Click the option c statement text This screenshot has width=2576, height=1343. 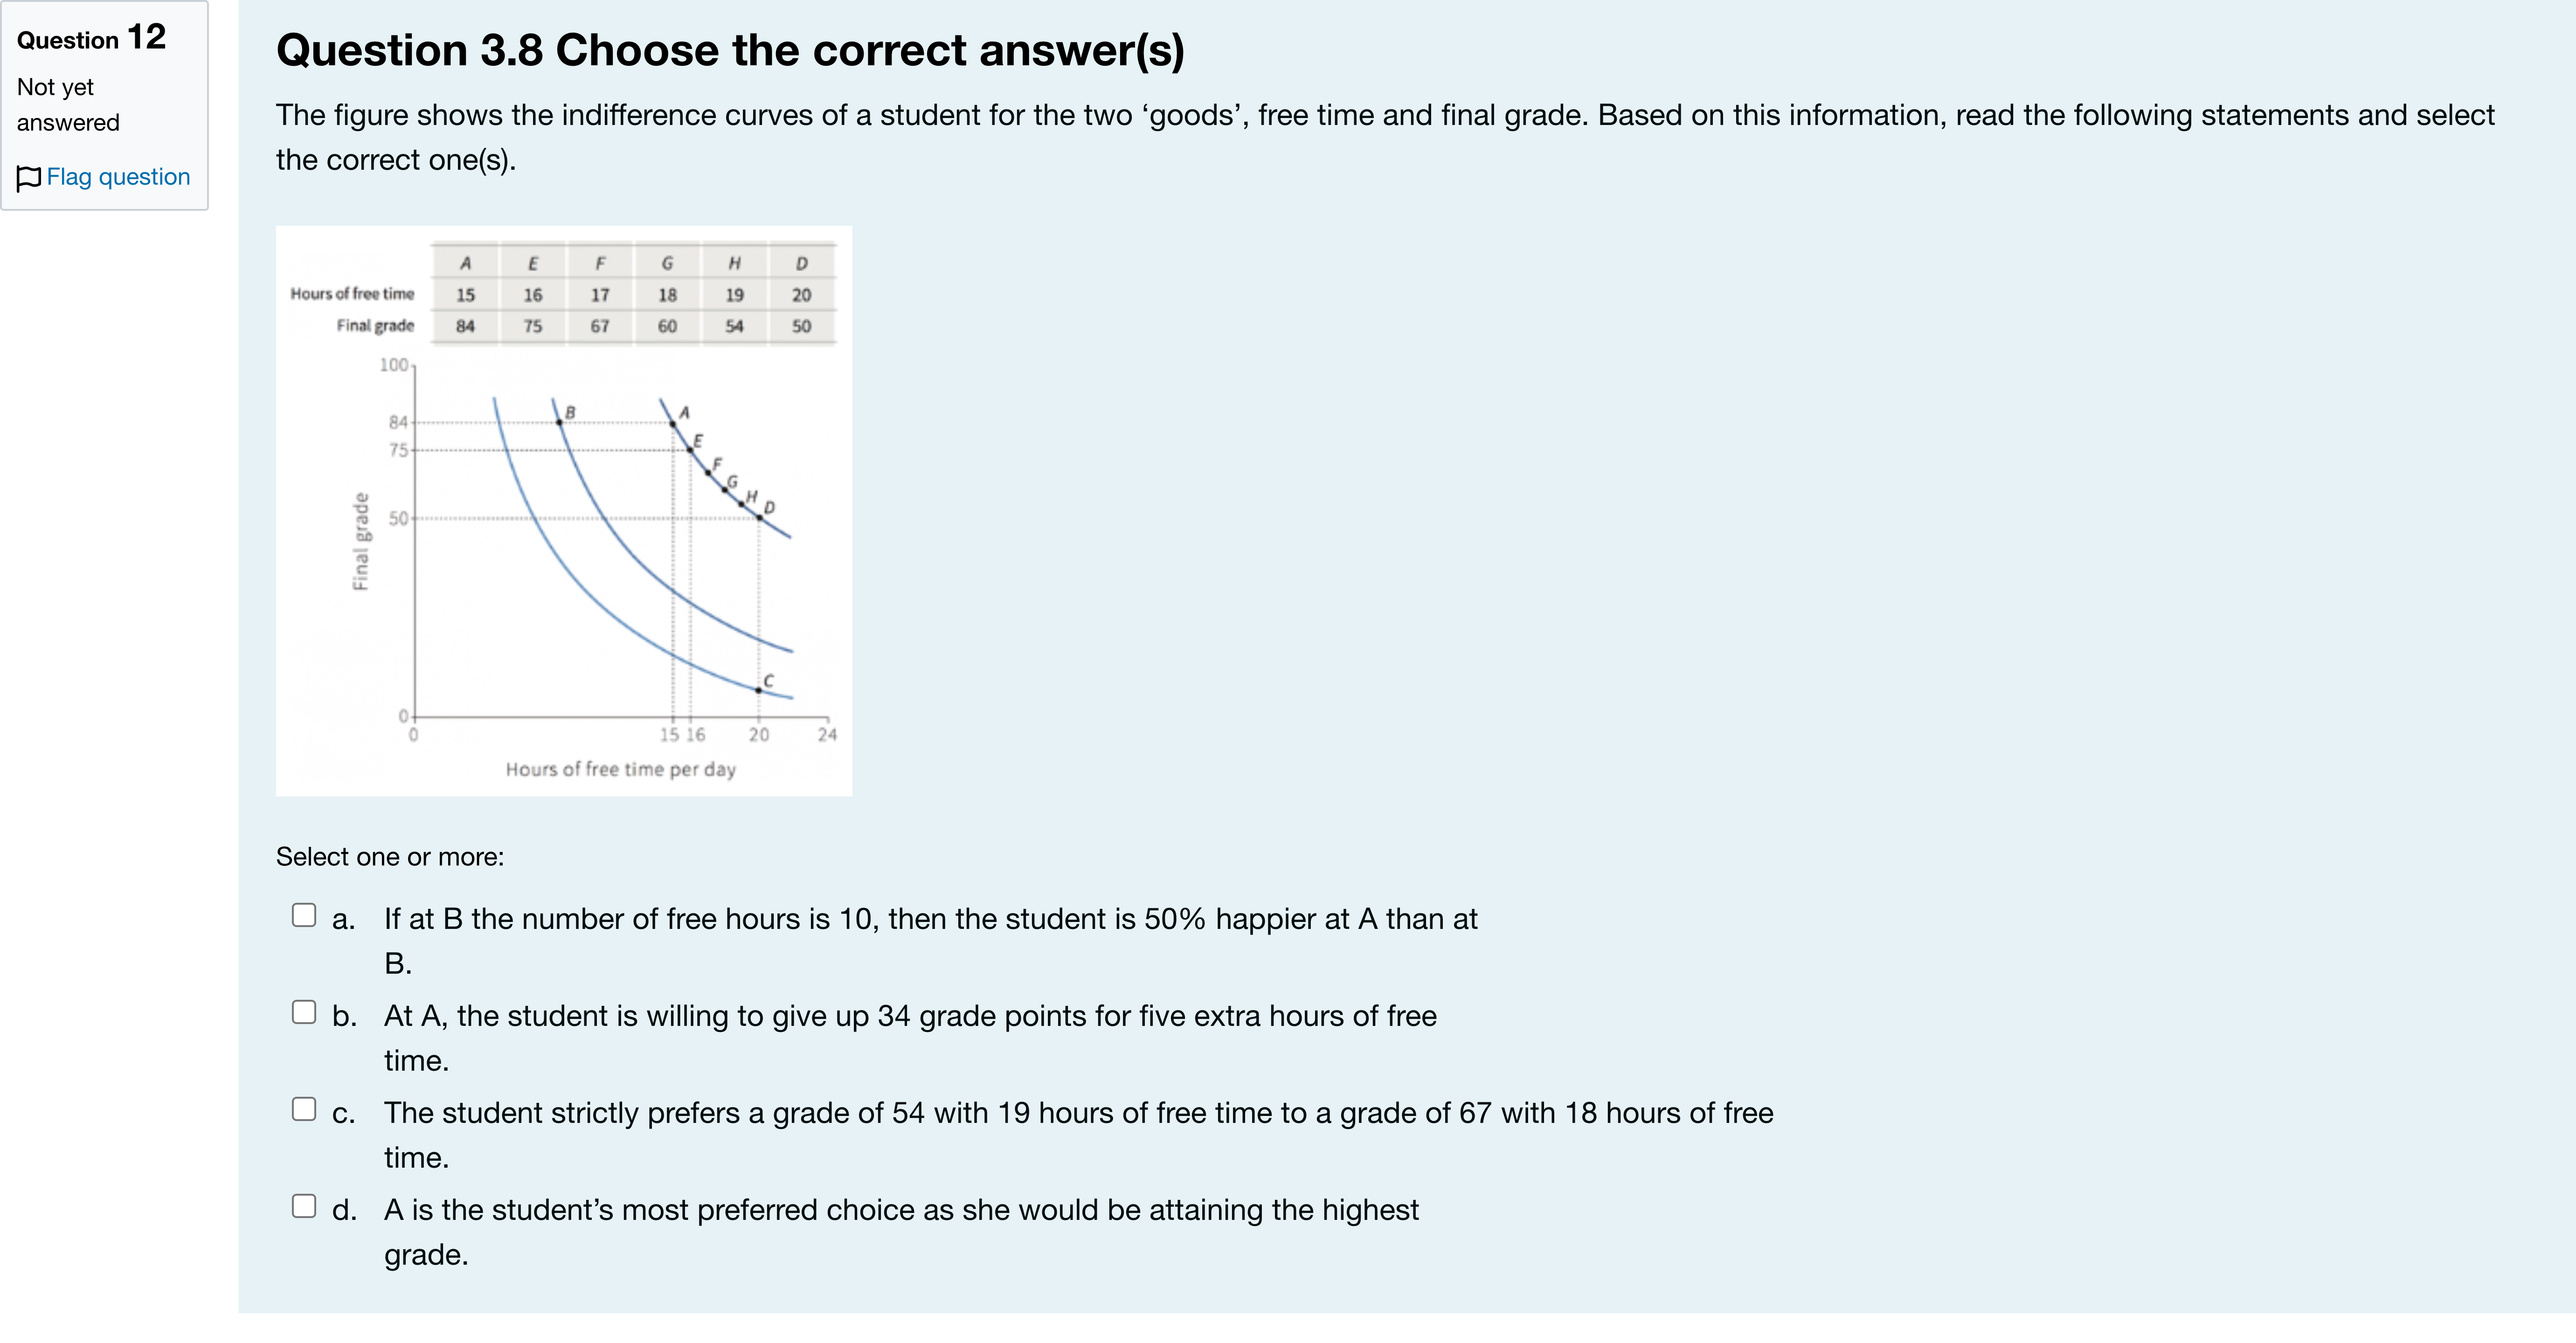point(1078,1135)
